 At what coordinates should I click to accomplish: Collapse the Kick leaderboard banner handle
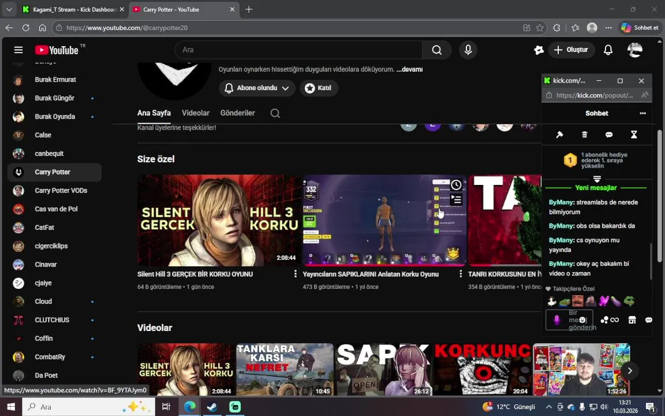pyautogui.click(x=597, y=179)
